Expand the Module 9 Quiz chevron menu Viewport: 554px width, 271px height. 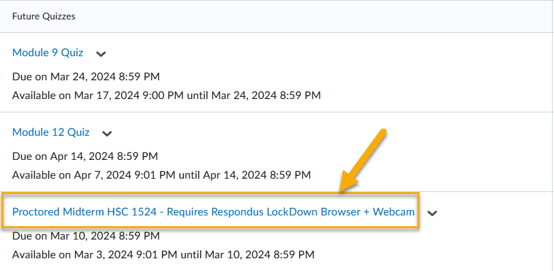point(101,54)
